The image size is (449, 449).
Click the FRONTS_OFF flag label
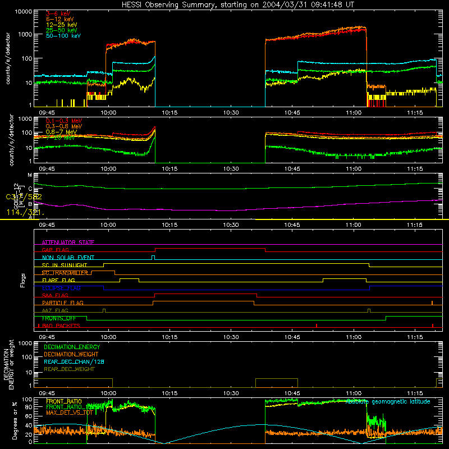point(59,318)
